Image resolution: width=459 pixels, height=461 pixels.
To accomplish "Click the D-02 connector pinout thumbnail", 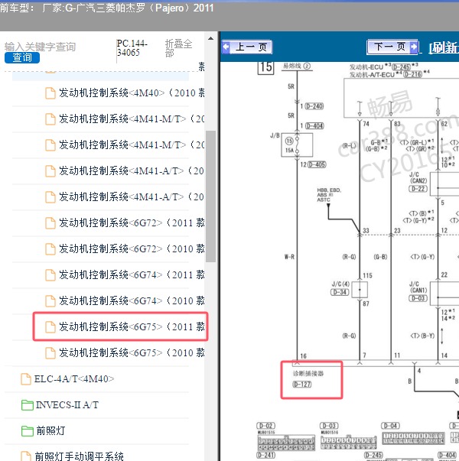I will (286, 443).
